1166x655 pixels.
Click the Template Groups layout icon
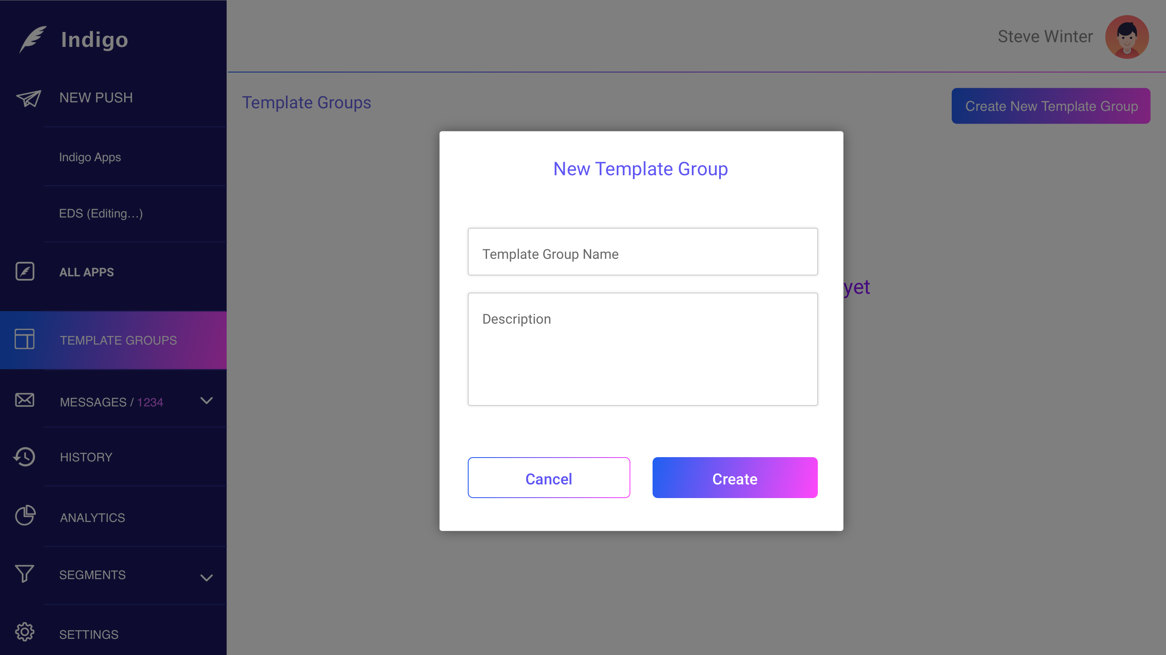tap(24, 339)
